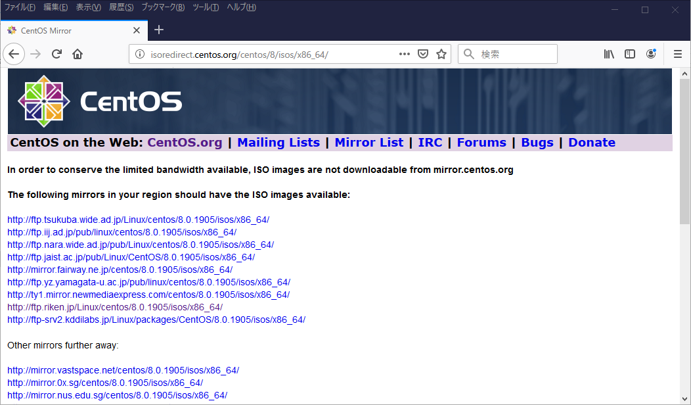Image resolution: width=691 pixels, height=405 pixels.
Task: Reload the current page
Action: point(56,55)
